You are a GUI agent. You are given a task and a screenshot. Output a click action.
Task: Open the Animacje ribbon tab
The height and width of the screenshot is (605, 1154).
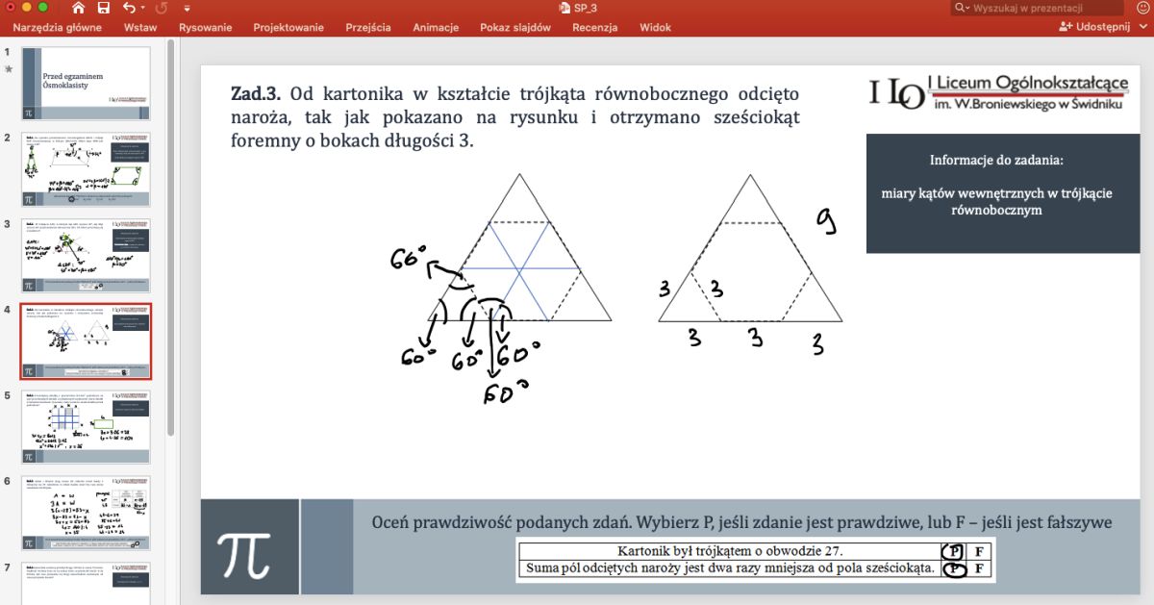pyautogui.click(x=436, y=27)
